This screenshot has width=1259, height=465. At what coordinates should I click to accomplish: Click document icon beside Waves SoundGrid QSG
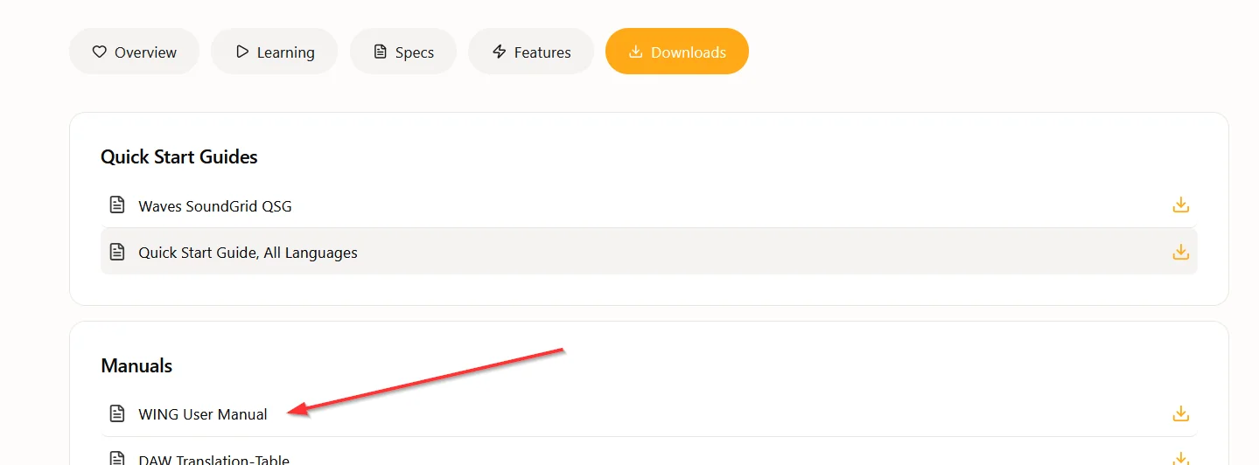coord(116,205)
